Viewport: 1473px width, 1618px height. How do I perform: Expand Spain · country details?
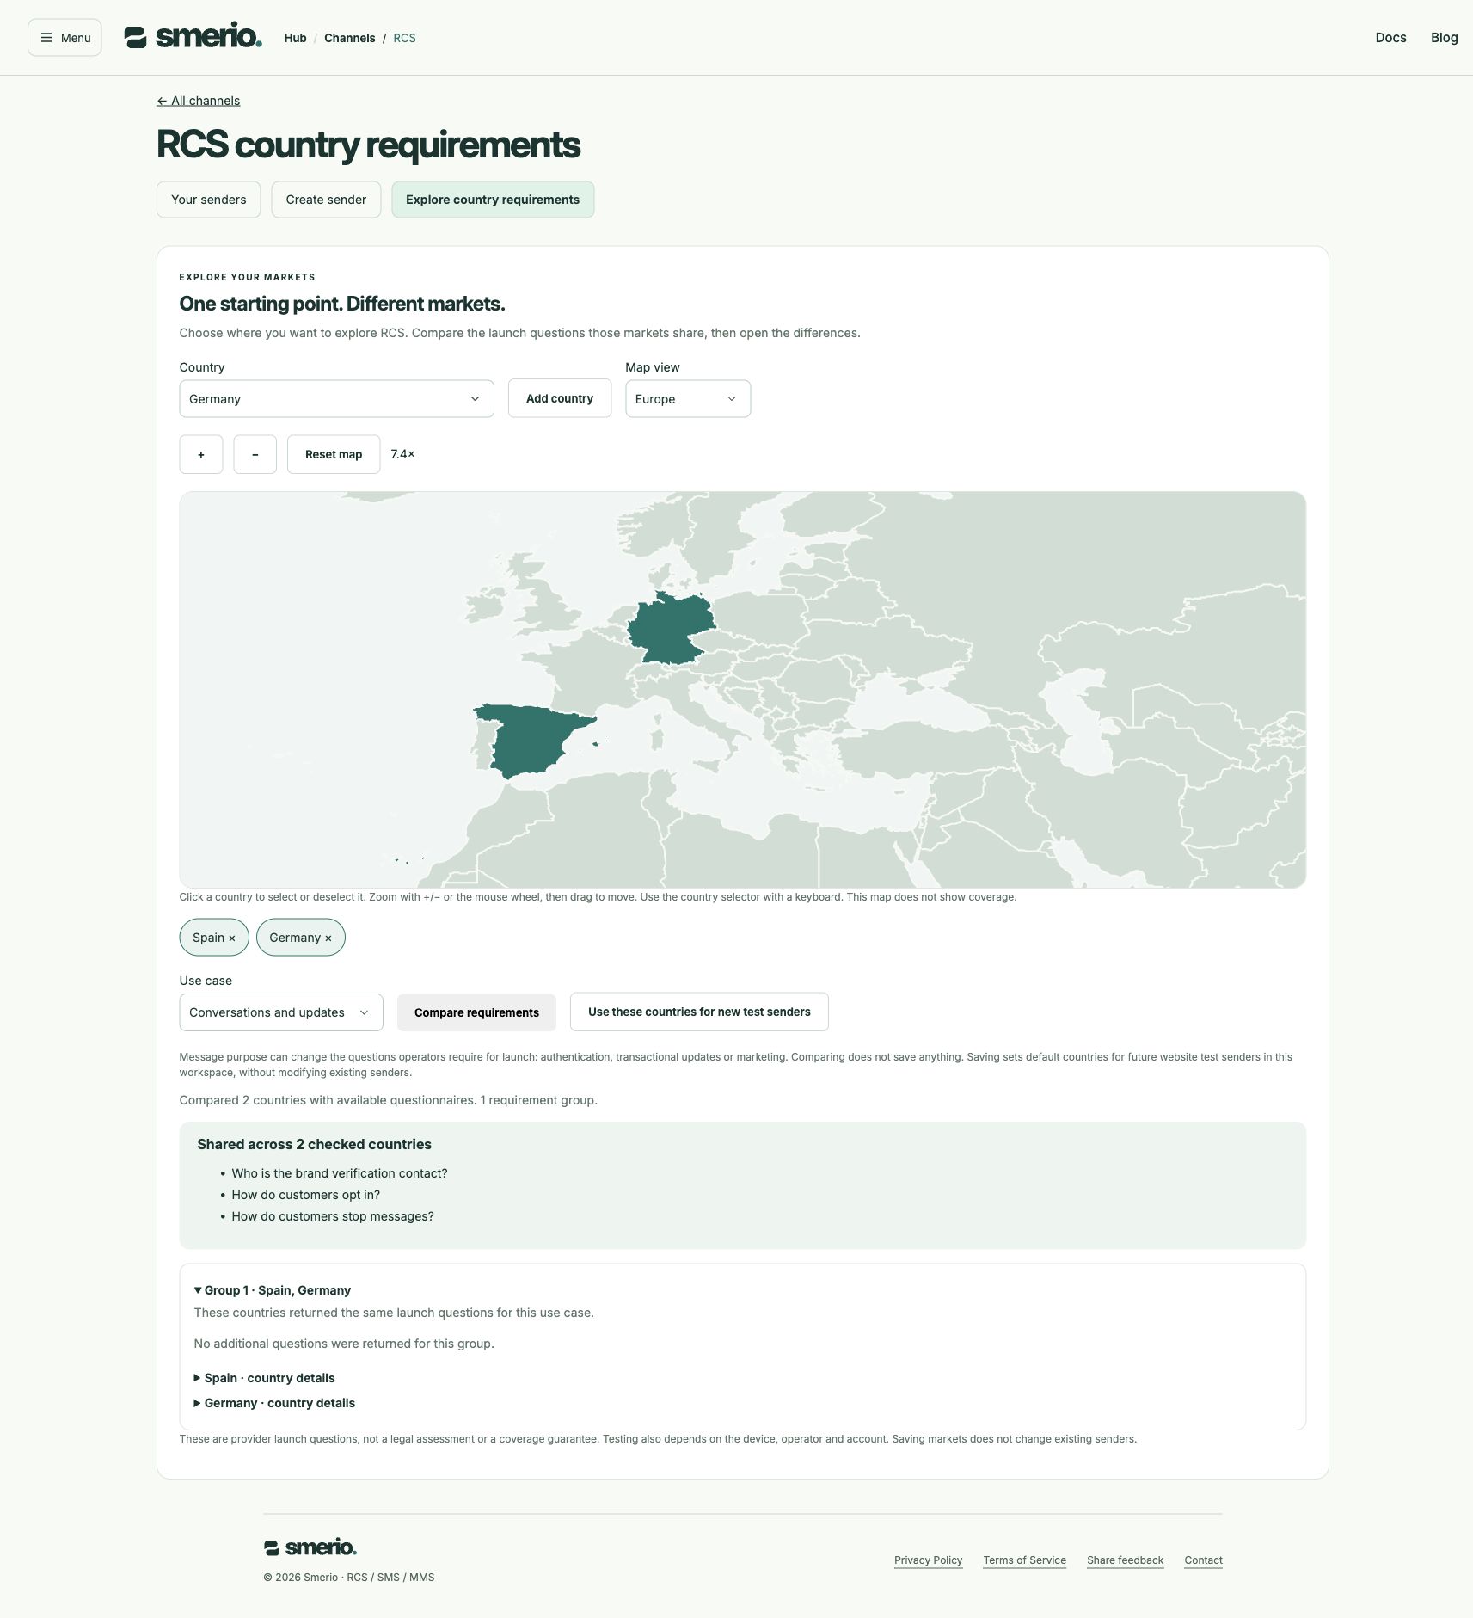(265, 1378)
